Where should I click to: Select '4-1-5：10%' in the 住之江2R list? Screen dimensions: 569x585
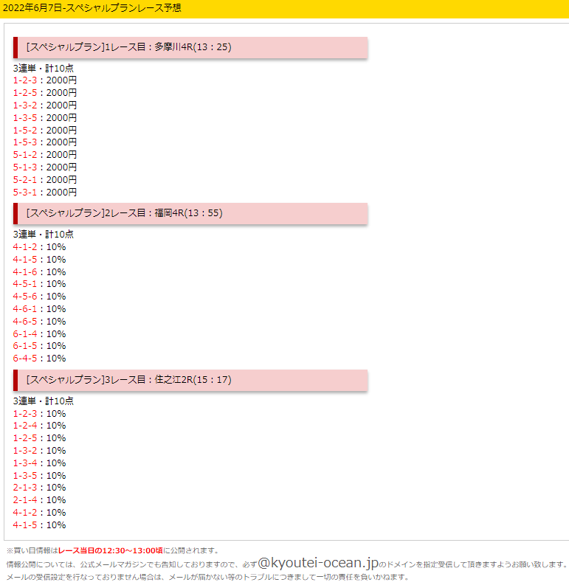tap(40, 525)
